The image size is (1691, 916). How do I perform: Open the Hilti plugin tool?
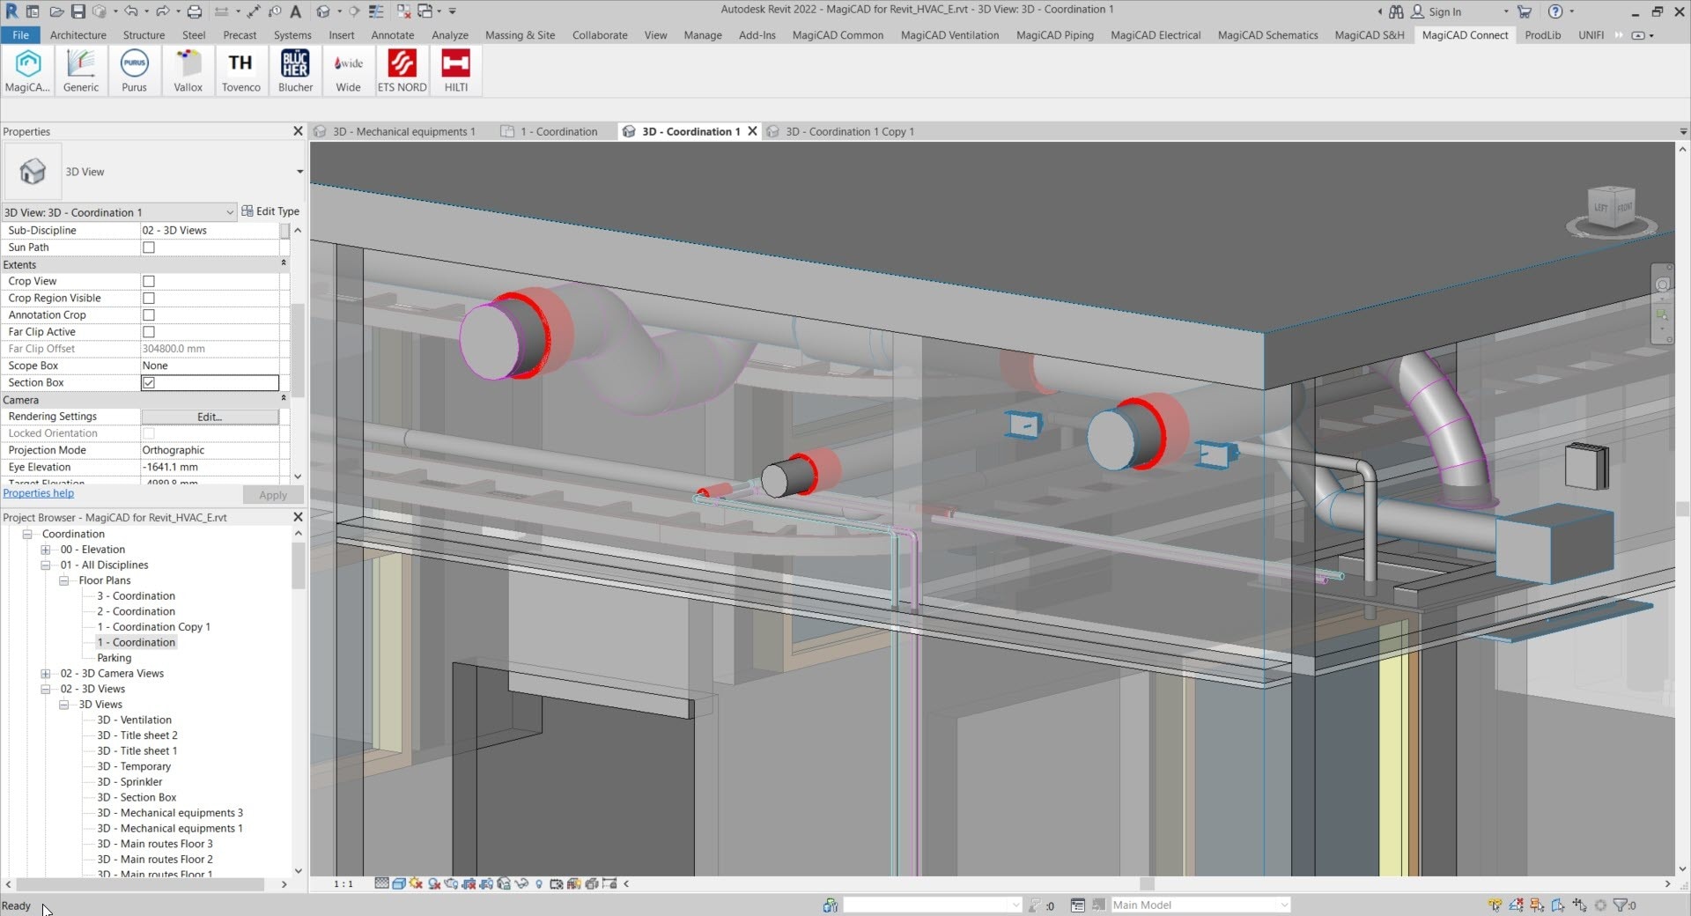[455, 70]
